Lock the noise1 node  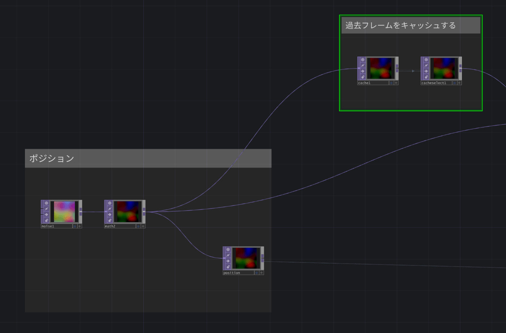[x=47, y=220]
